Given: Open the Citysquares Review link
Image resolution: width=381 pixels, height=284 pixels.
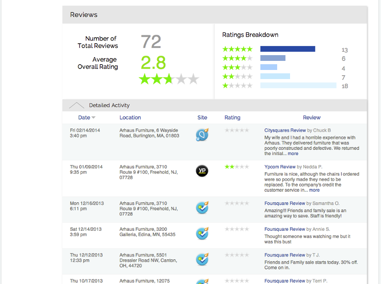Looking at the screenshot, I should click(285, 130).
